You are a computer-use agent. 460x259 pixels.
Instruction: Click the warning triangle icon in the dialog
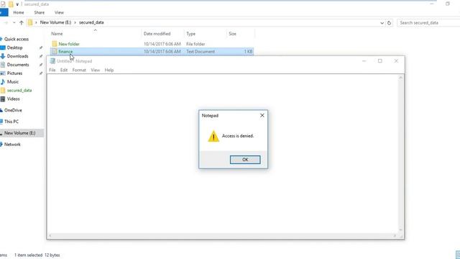coord(213,136)
